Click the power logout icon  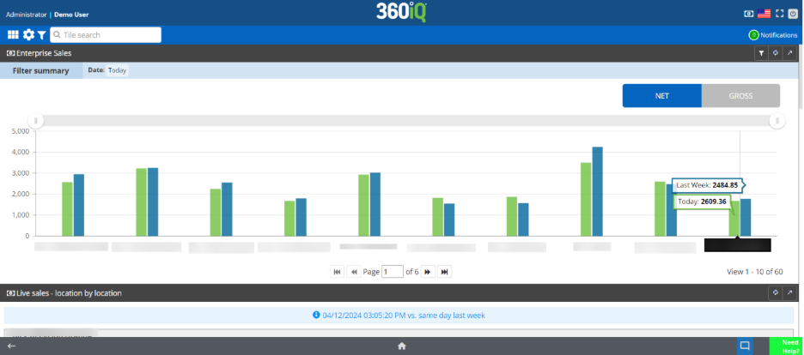pyautogui.click(x=792, y=14)
